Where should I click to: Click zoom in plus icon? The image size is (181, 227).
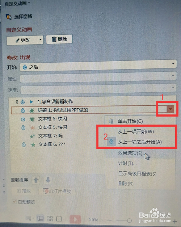tap(174, 221)
